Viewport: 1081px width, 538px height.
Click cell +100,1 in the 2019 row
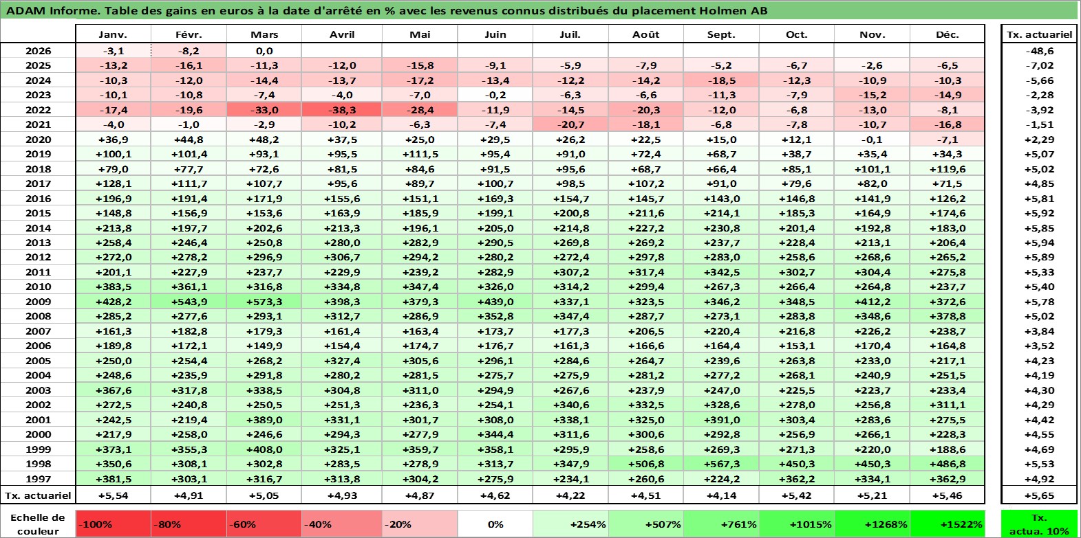(113, 154)
